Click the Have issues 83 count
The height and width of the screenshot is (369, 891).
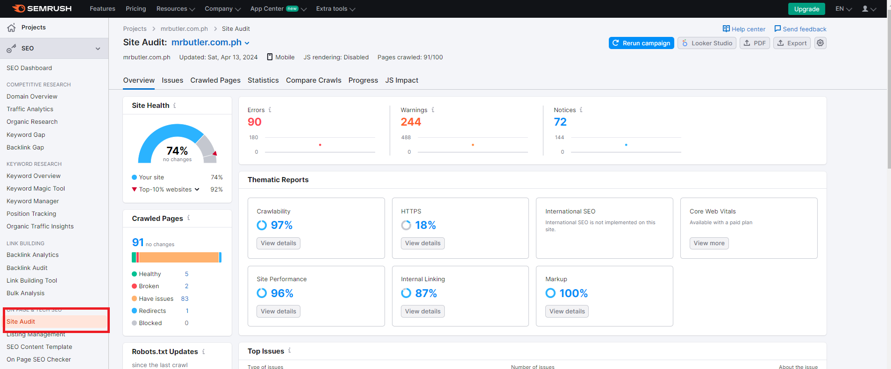[185, 299]
